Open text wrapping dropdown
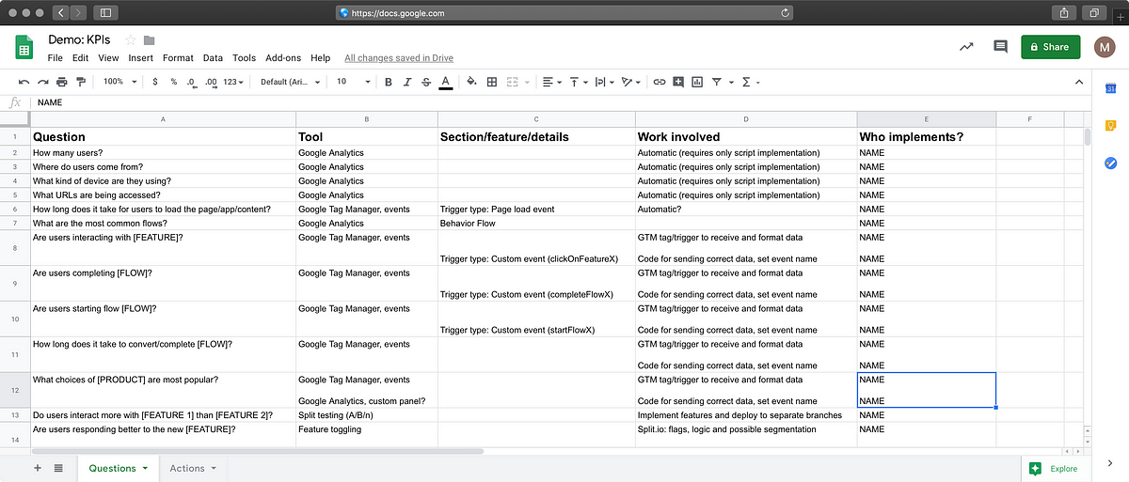 pyautogui.click(x=604, y=82)
